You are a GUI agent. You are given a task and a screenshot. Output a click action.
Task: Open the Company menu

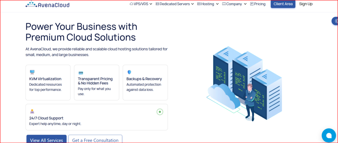pyautogui.click(x=235, y=4)
